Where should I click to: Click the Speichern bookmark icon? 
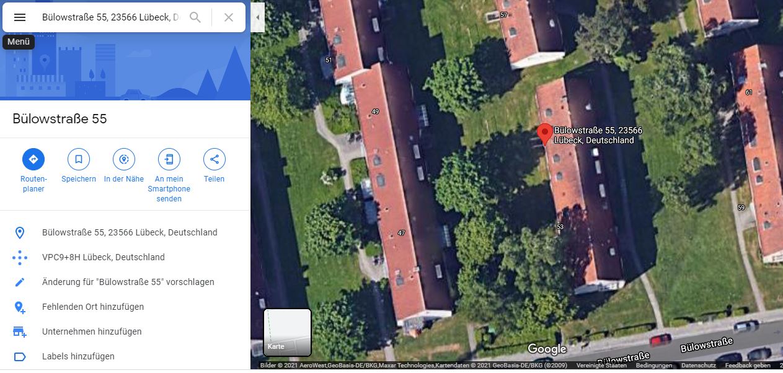click(79, 159)
